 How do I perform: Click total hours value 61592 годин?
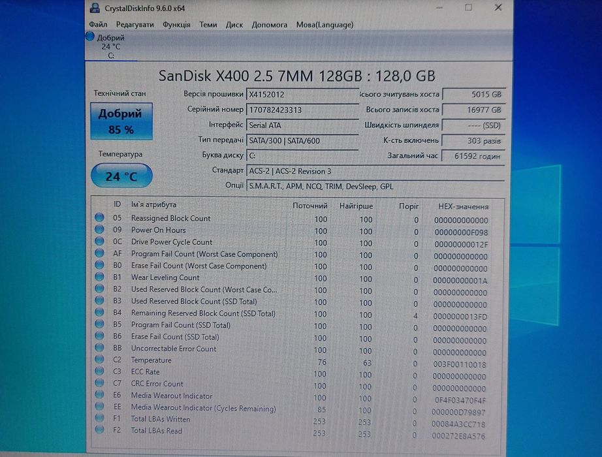tap(473, 156)
